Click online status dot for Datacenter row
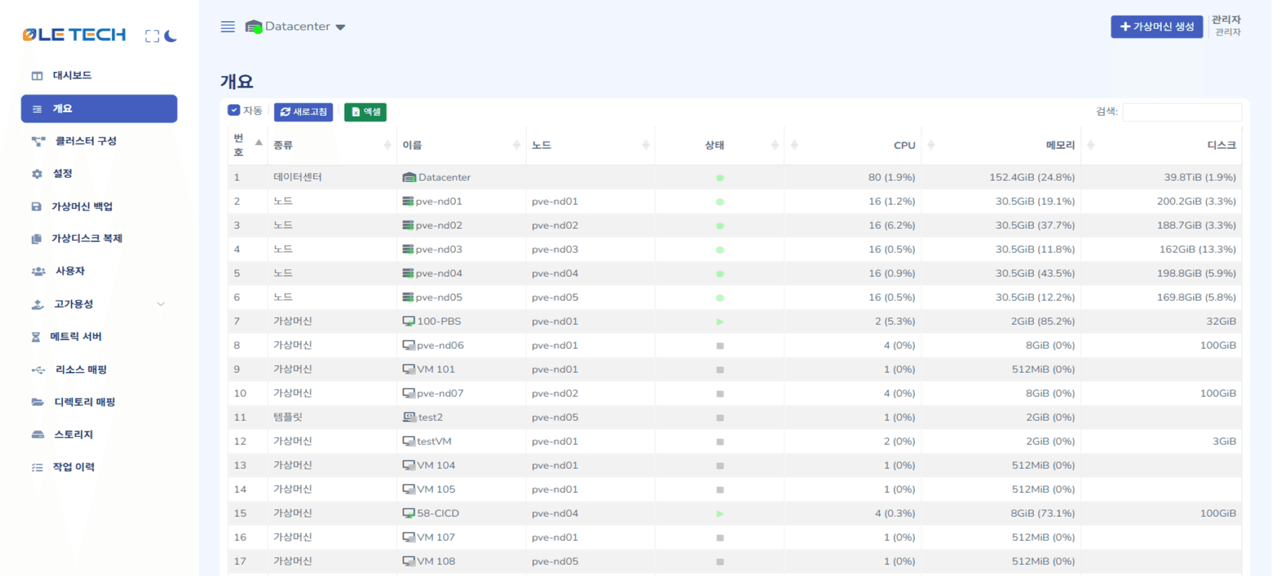Viewport: 1272px width, 576px height. (x=720, y=178)
